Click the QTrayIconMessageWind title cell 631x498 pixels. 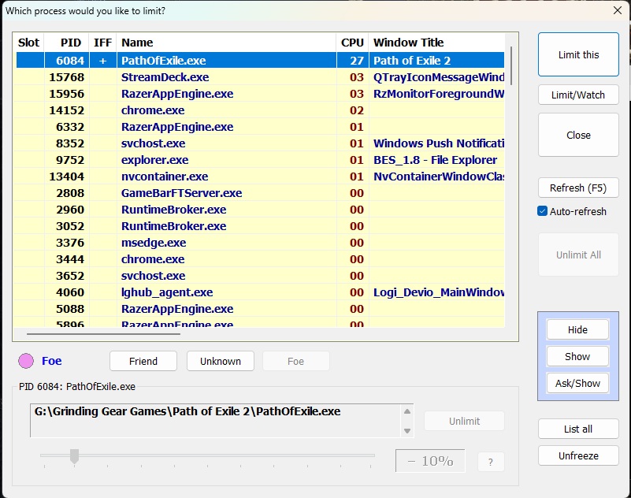[436, 77]
